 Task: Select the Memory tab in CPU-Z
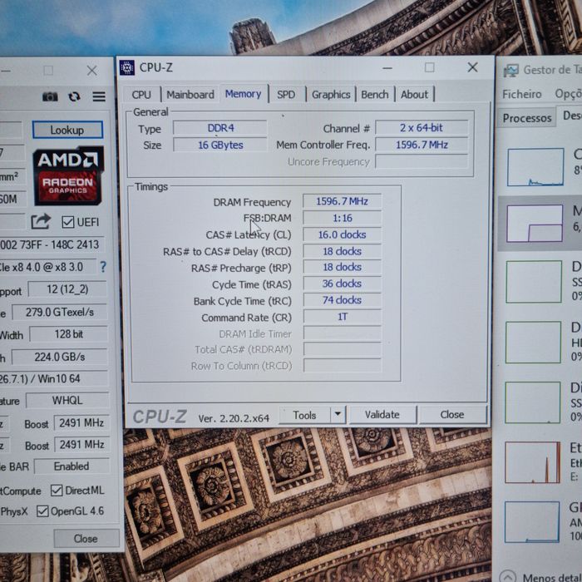[243, 94]
